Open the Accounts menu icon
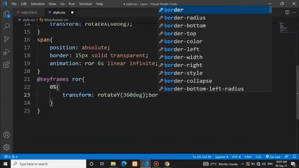The height and width of the screenshot is (168, 299). pyautogui.click(x=7, y=135)
